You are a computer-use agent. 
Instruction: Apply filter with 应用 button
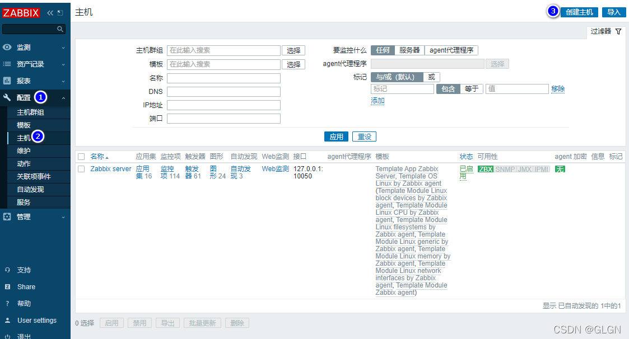(336, 136)
